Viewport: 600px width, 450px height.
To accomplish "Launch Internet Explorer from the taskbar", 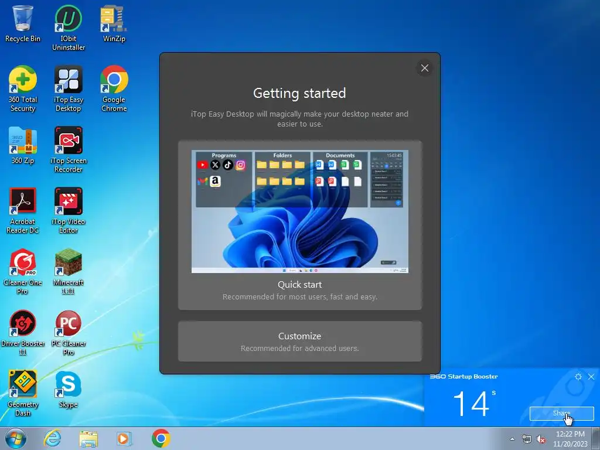I will (52, 438).
